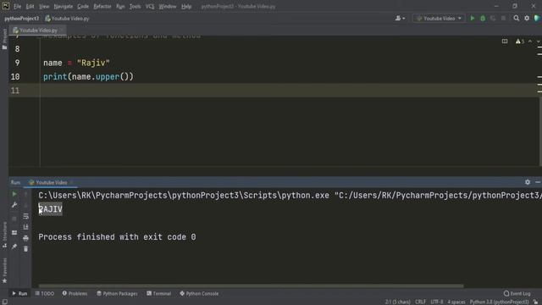Open the Refactor menu
Image resolution: width=542 pixels, height=305 pixels.
point(102,6)
